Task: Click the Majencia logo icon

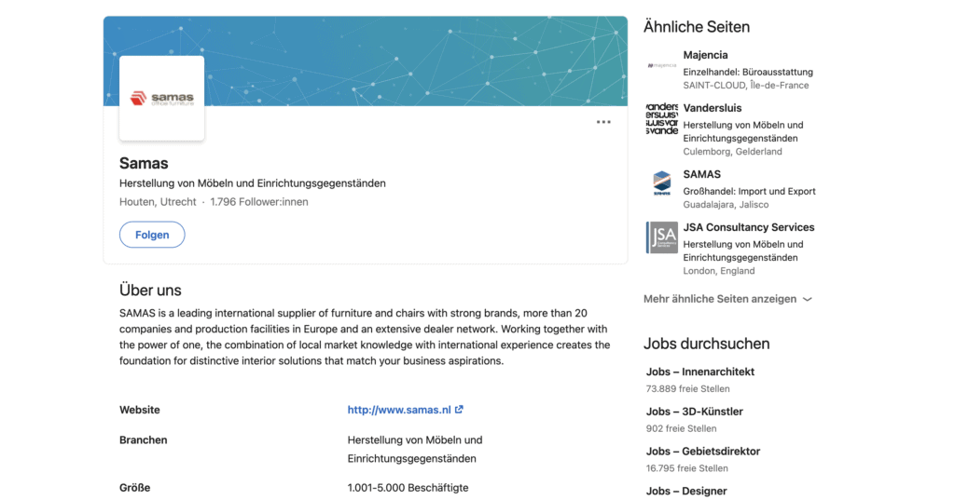Action: point(662,65)
